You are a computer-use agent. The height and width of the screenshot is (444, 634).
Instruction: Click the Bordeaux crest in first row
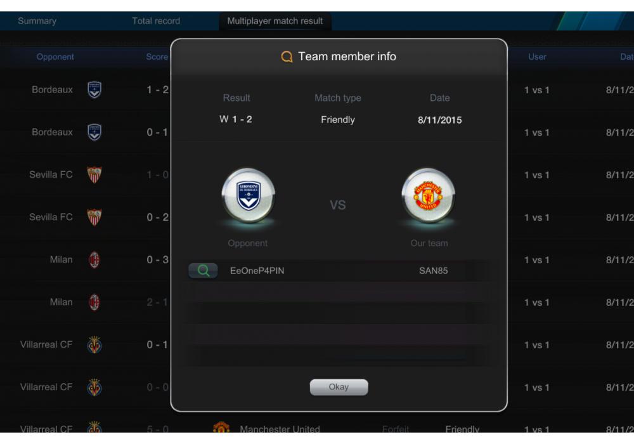[94, 90]
